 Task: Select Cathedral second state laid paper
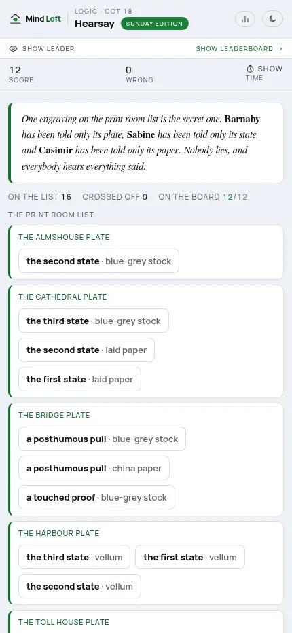(86, 350)
